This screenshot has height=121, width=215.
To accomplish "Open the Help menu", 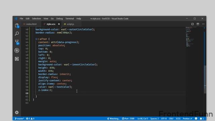I will [x=79, y=18].
